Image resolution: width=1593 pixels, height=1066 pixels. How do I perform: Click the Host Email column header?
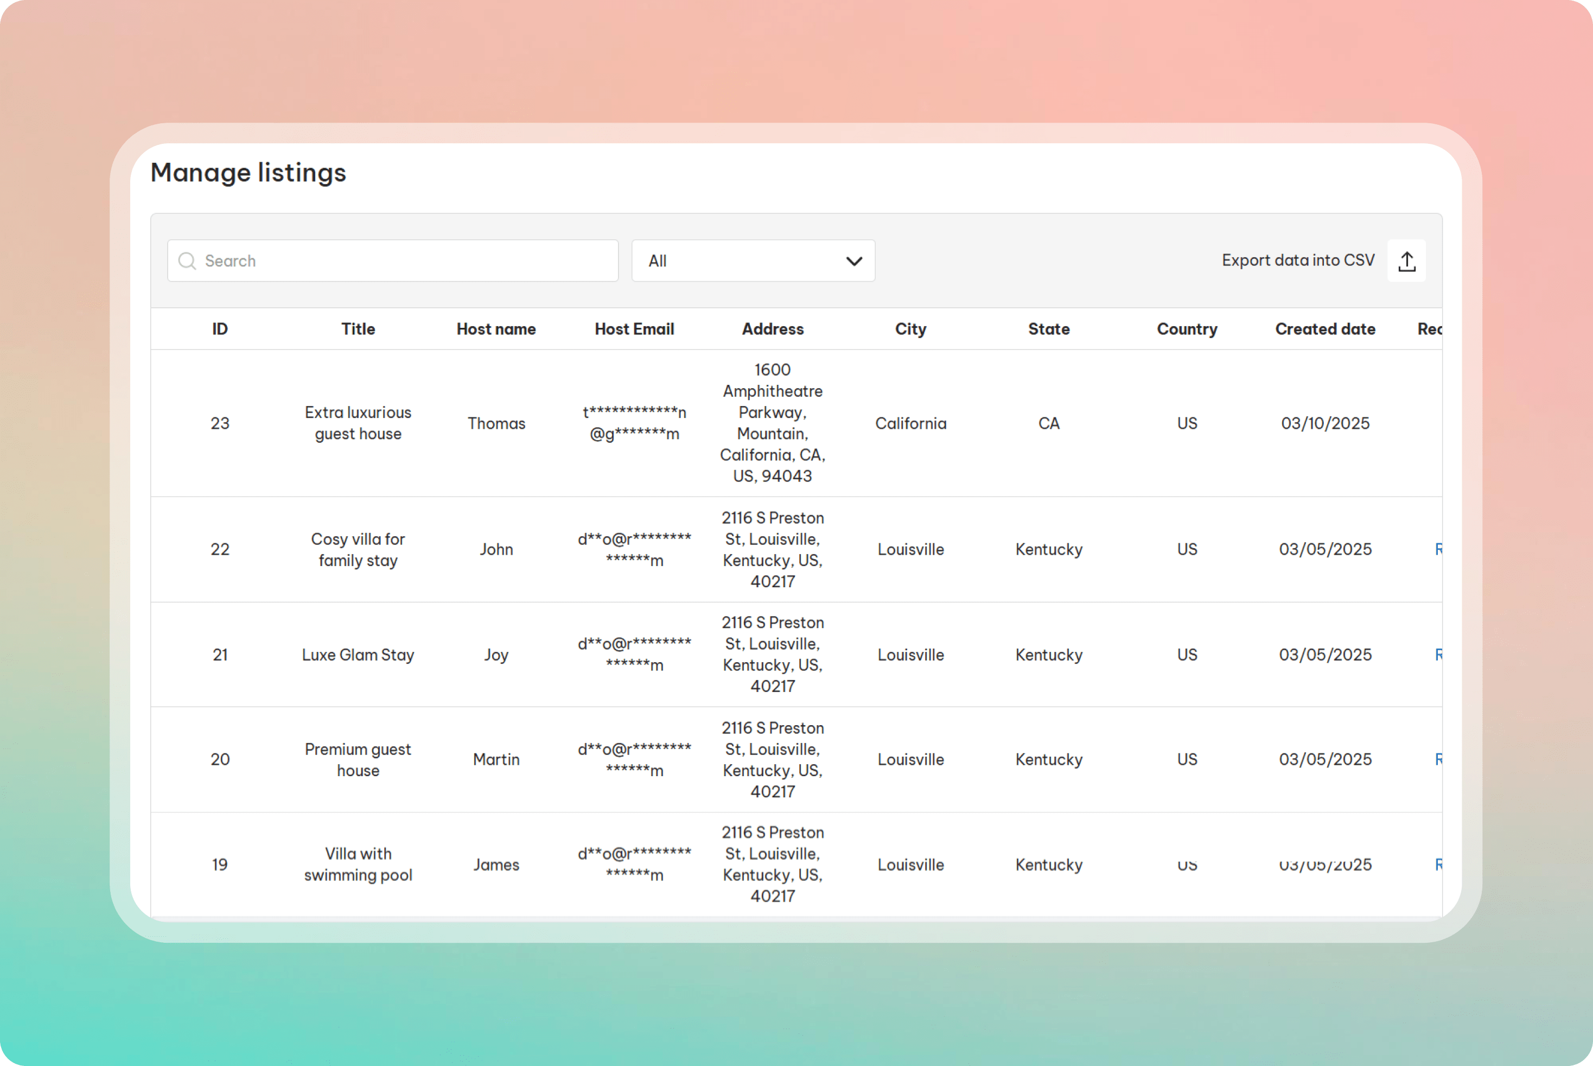click(634, 329)
